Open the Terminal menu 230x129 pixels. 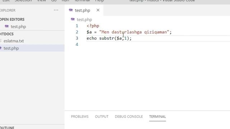[82, 1]
